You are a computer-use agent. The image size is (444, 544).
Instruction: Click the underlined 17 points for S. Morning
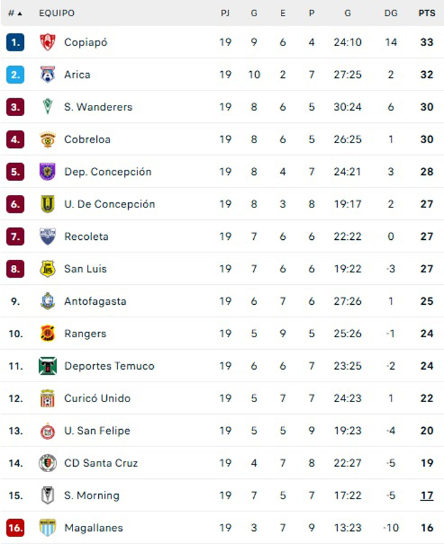426,495
